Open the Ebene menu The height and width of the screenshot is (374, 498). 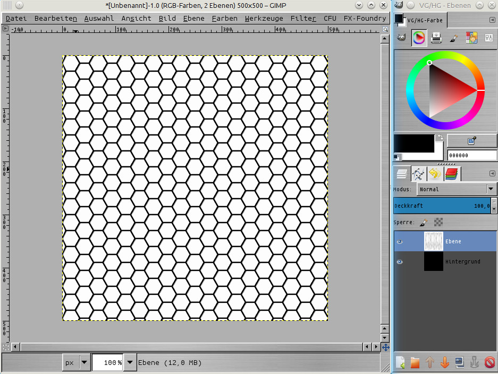click(x=194, y=19)
